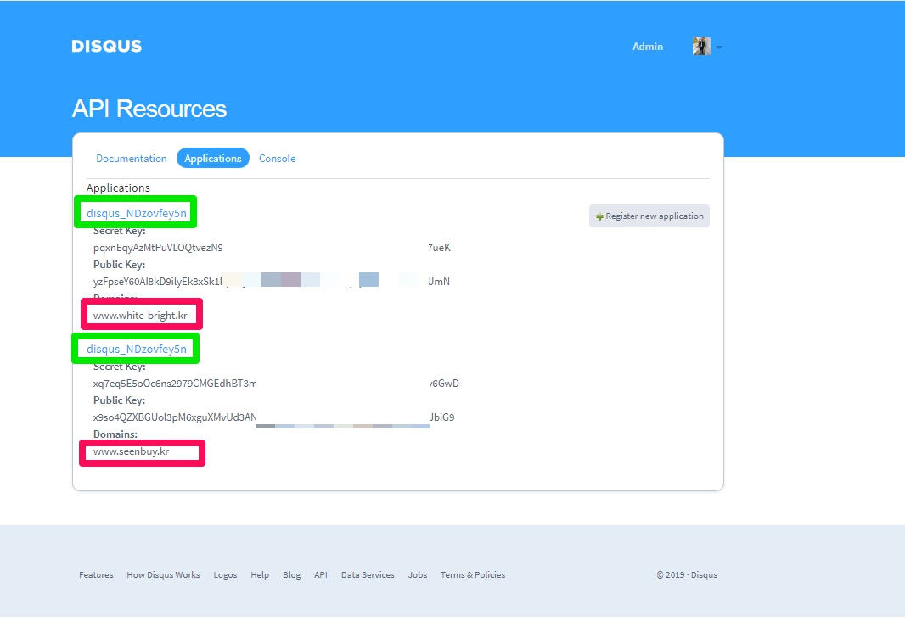Visit the Logos footer link
Viewport: 905px width, 644px height.
click(x=225, y=575)
